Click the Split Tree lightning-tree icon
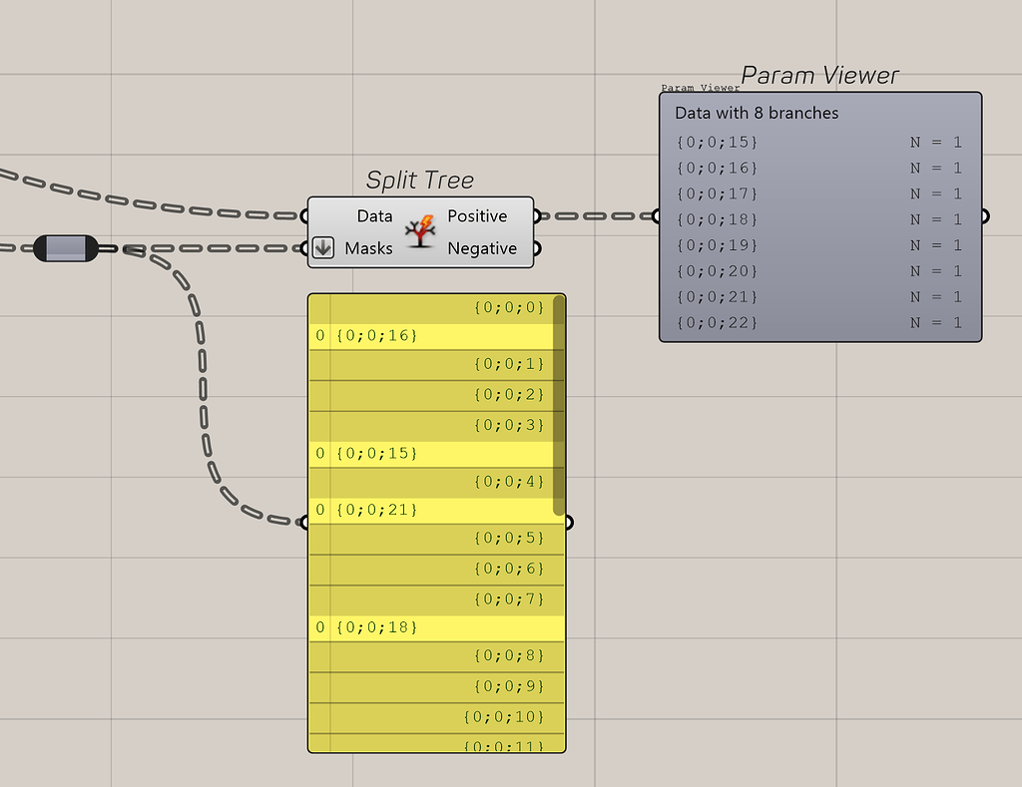Viewport: 1022px width, 787px height. click(x=420, y=231)
